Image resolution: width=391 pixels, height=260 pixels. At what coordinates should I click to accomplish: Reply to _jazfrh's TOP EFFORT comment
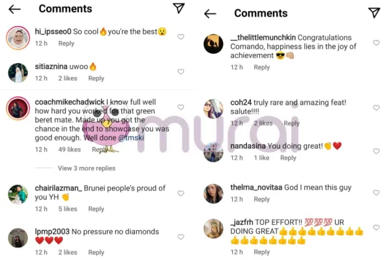point(261,252)
